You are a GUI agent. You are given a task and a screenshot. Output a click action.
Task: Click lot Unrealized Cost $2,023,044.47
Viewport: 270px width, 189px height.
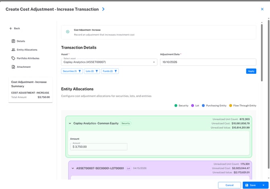(x=241, y=168)
